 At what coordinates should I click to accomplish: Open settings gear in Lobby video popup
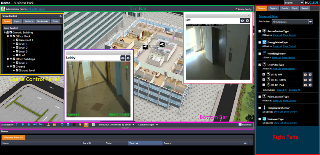point(128,58)
